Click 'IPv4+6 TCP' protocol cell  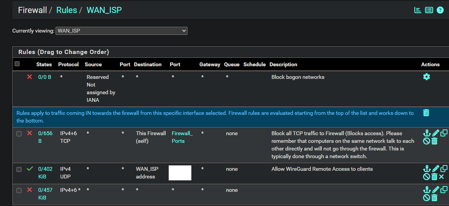pos(68,137)
